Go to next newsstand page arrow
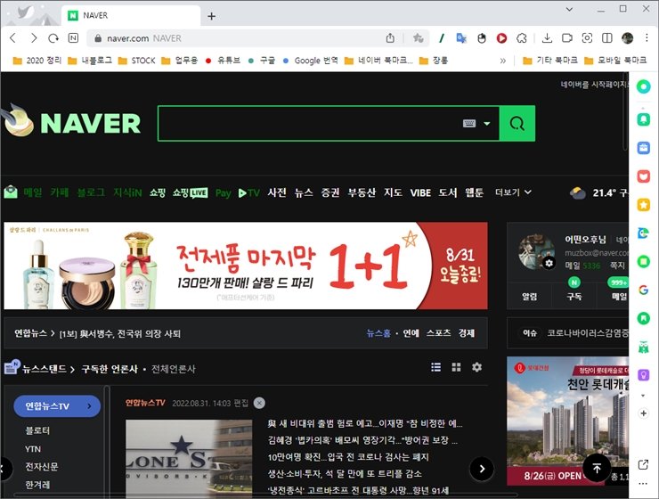659x499 pixels. point(482,469)
